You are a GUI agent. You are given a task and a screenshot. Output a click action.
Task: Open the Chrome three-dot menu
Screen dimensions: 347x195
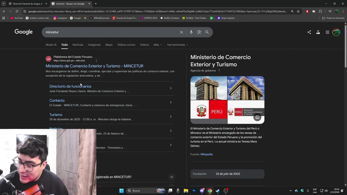343,11
